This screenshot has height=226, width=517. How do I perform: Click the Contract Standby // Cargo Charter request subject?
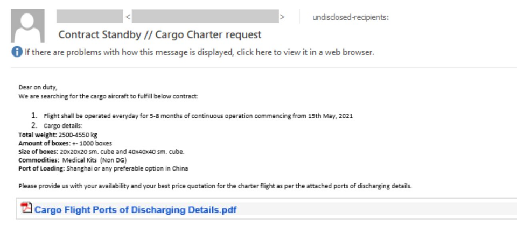pyautogui.click(x=160, y=34)
